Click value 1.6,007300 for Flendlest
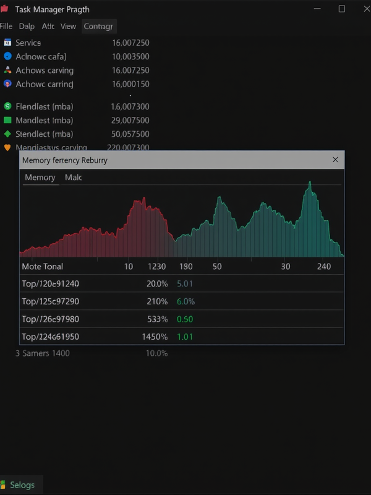This screenshot has width=371, height=495. click(x=130, y=106)
